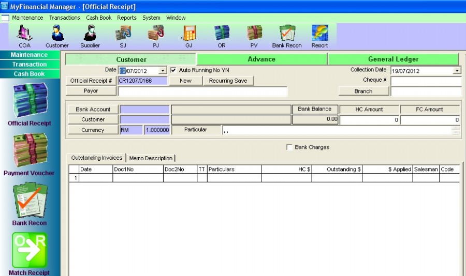
Task: Switch to the General Ledger tab
Action: [x=393, y=59]
